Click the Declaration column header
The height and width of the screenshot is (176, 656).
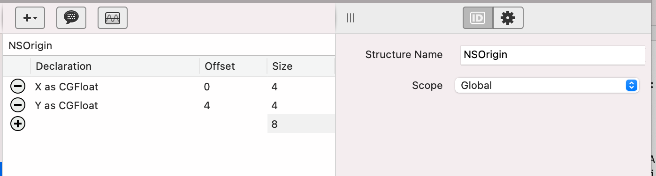(63, 66)
